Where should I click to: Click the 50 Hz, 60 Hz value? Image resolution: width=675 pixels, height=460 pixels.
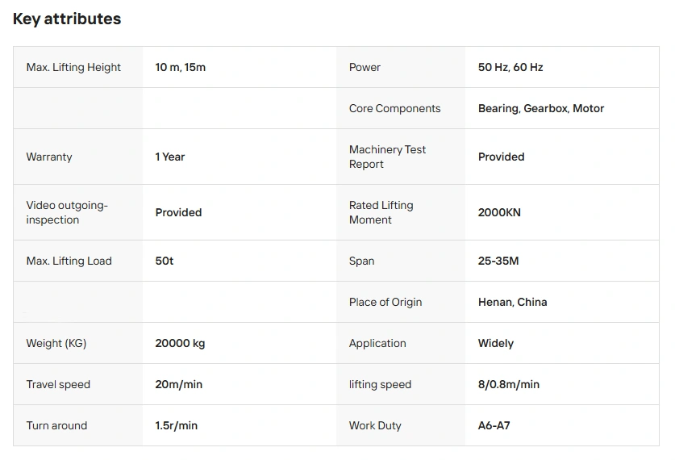(x=510, y=67)
